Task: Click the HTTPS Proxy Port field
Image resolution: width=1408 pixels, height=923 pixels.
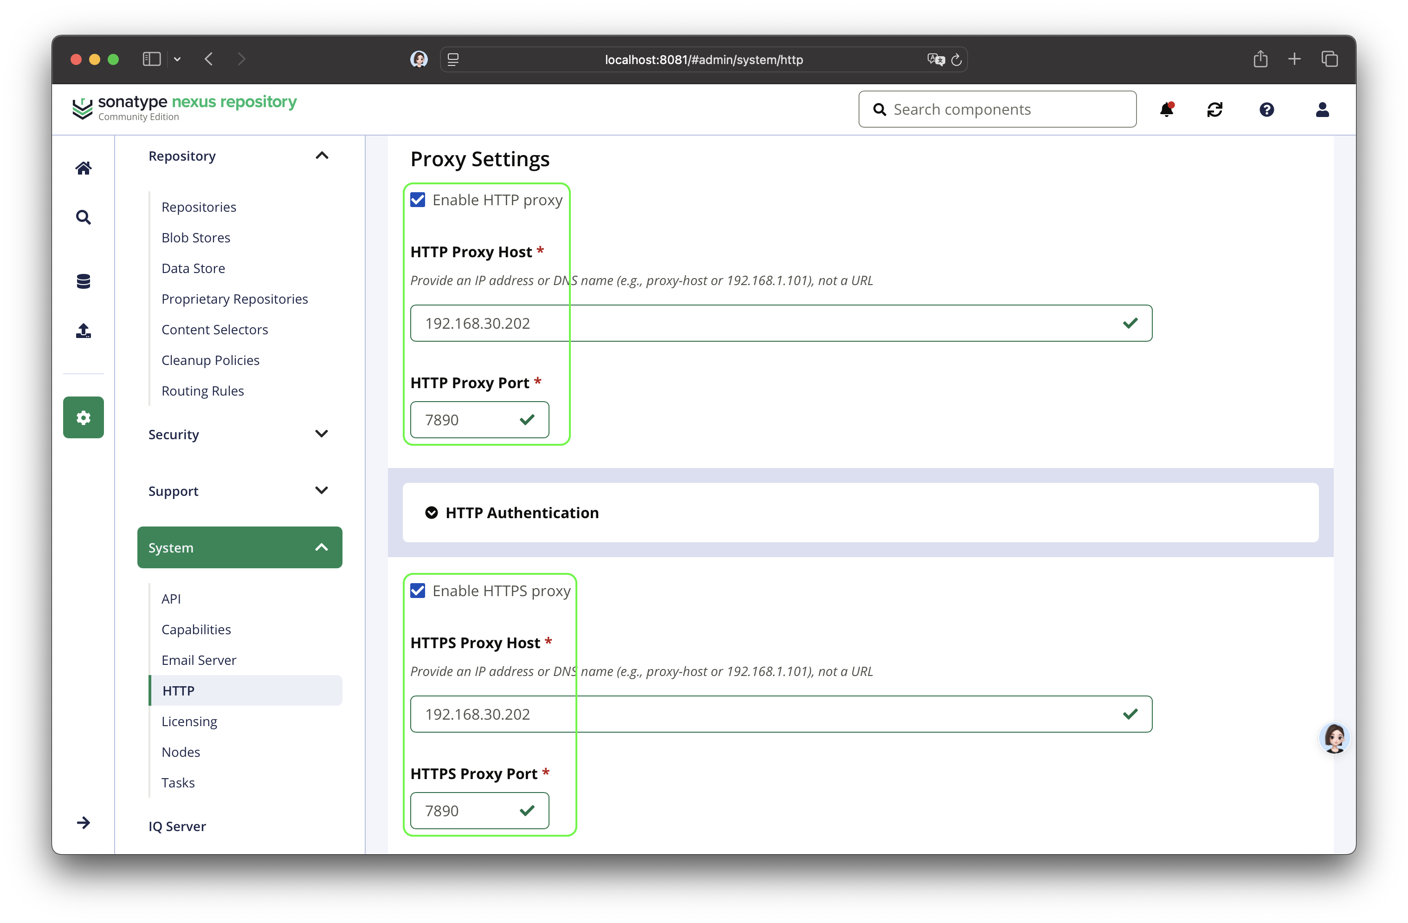Action: [x=480, y=811]
